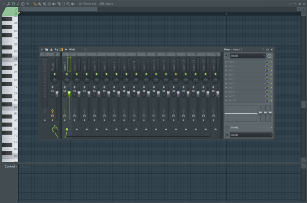Open the piano roll tools wrench menu
Image resolution: width=307 pixels, height=203 pixels.
[9, 4]
